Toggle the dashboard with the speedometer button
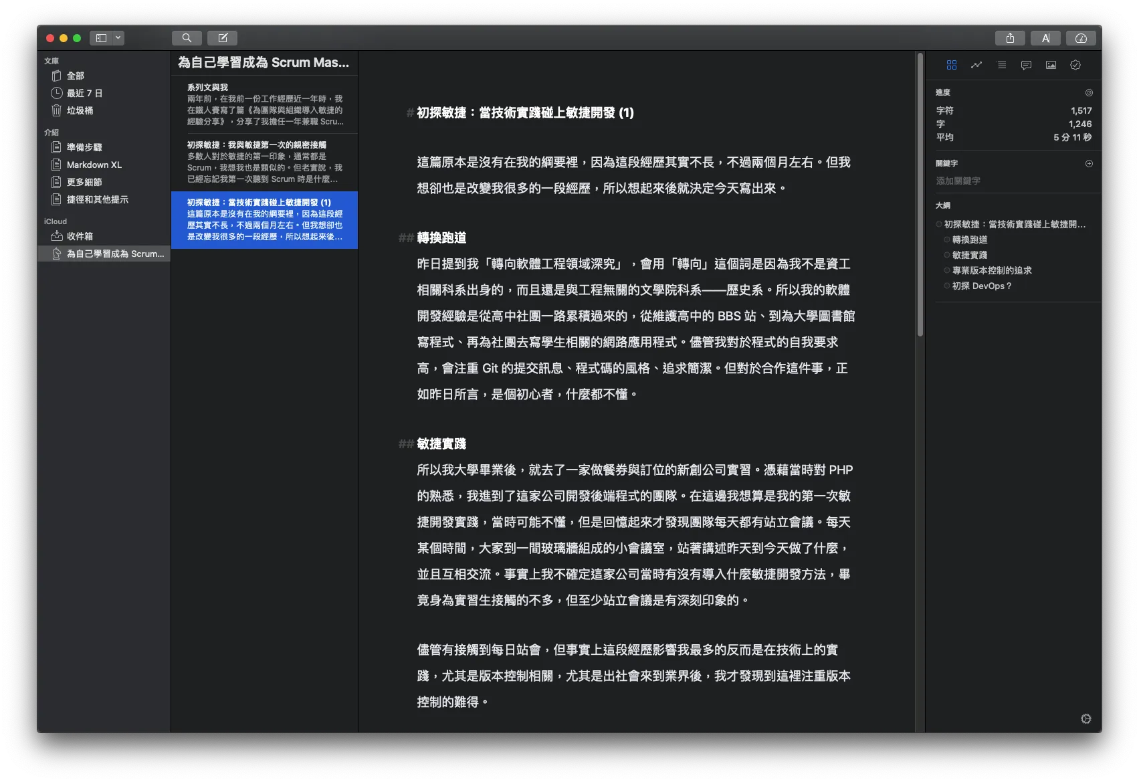The image size is (1139, 782). [x=1080, y=37]
